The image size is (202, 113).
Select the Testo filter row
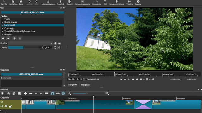click(32, 19)
